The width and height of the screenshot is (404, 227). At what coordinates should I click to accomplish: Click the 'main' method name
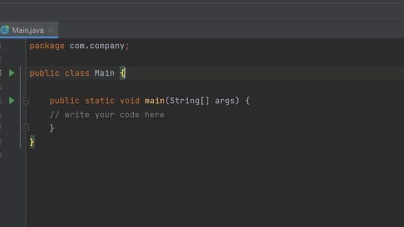click(155, 101)
